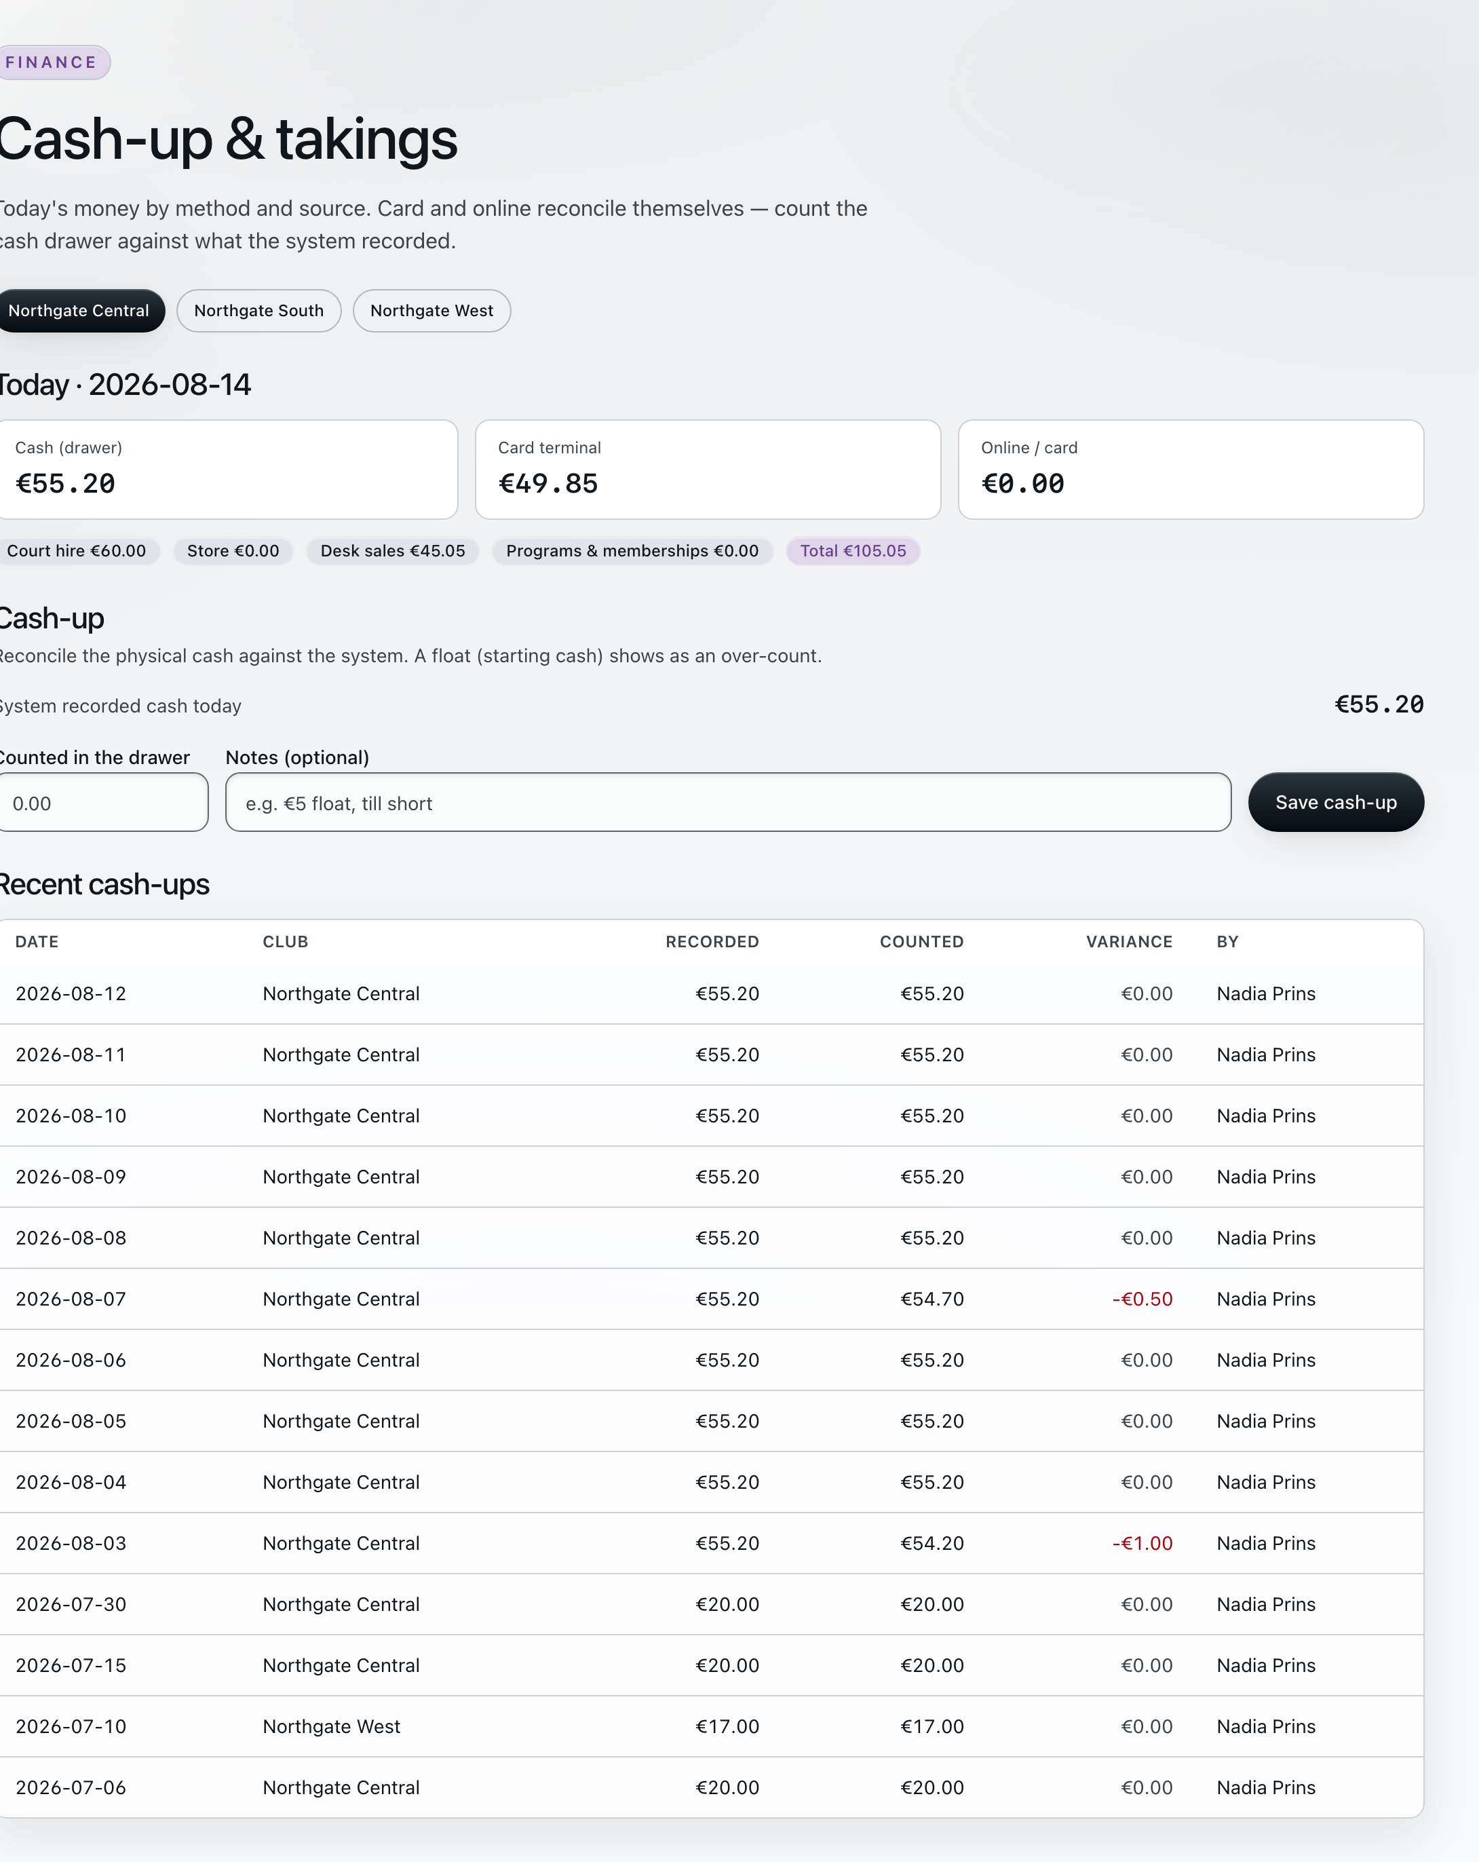Screen dimensions: 1479x1862
Task: Click the system recorded cash €55.20 value
Action: (1379, 705)
